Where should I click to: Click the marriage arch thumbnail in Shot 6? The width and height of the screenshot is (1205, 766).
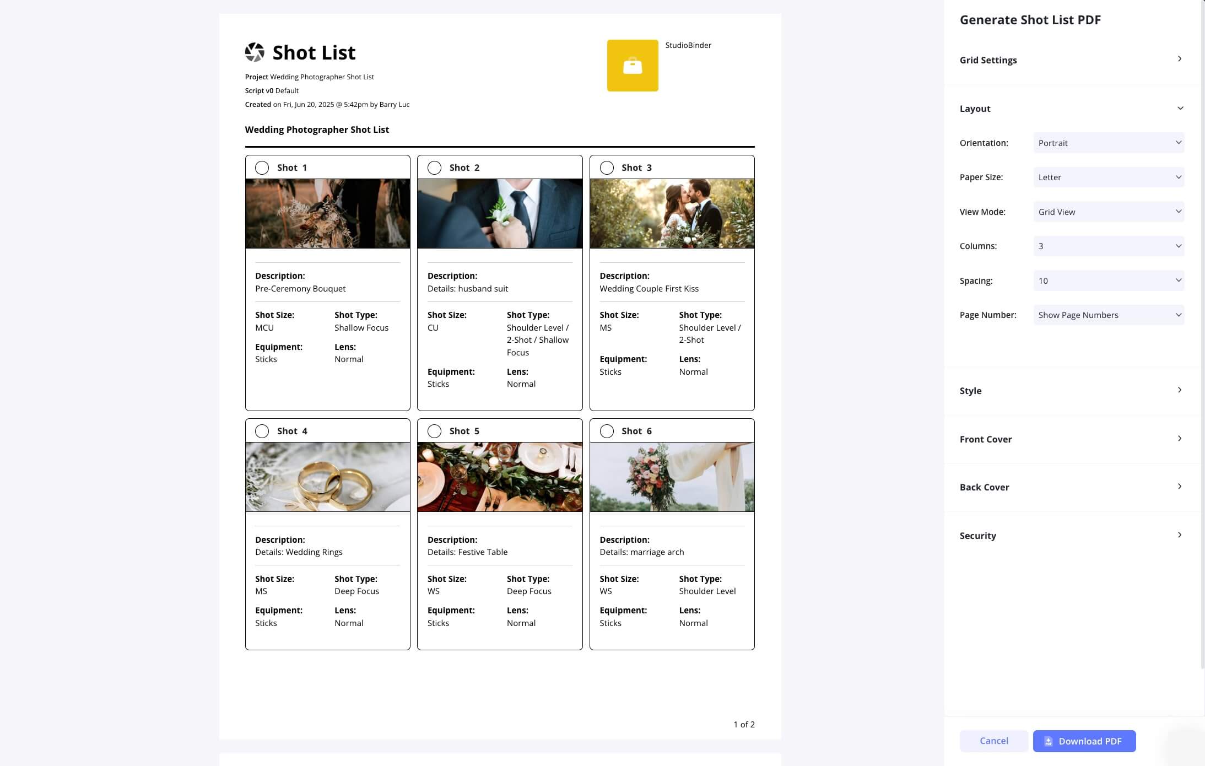point(672,477)
